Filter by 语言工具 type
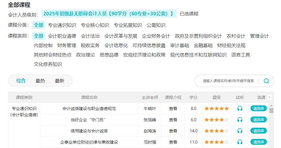Viewport: 281px width, 148px height. pos(240,55)
